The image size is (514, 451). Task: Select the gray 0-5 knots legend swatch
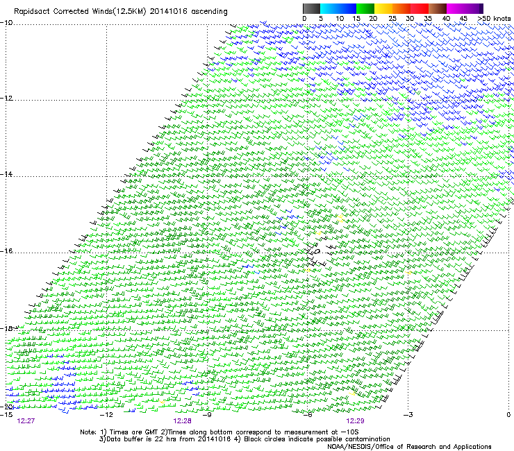(x=311, y=8)
